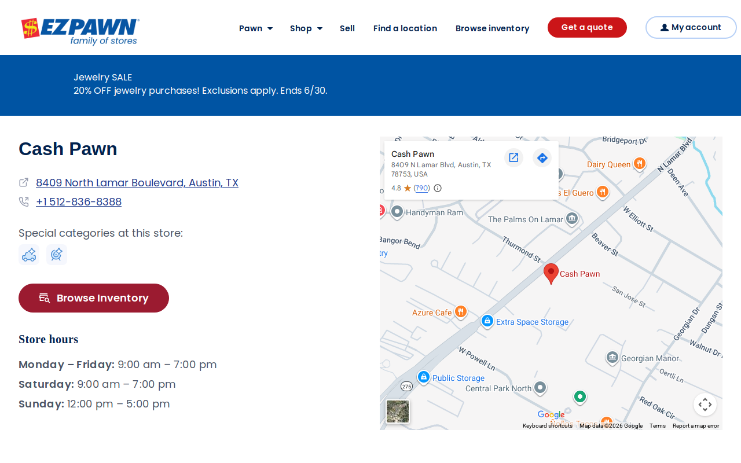
Task: Toggle fullscreen map view
Action: (x=705, y=405)
